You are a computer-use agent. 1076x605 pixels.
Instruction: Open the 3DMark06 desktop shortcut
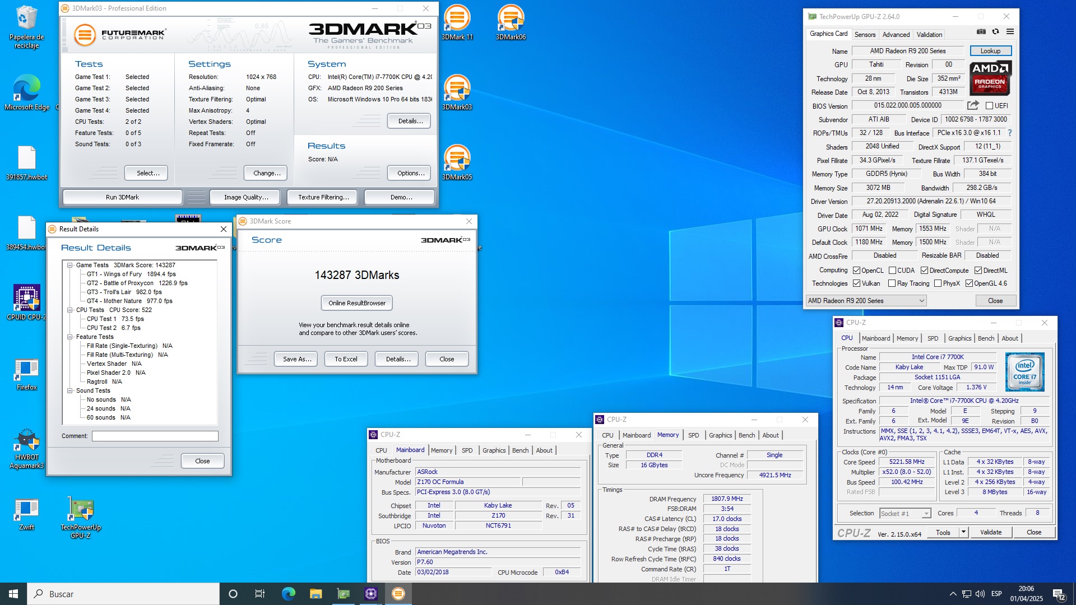pos(511,22)
